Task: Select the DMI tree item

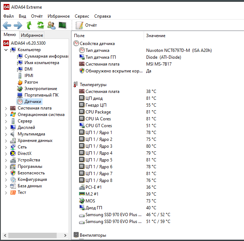Action: 25,69
